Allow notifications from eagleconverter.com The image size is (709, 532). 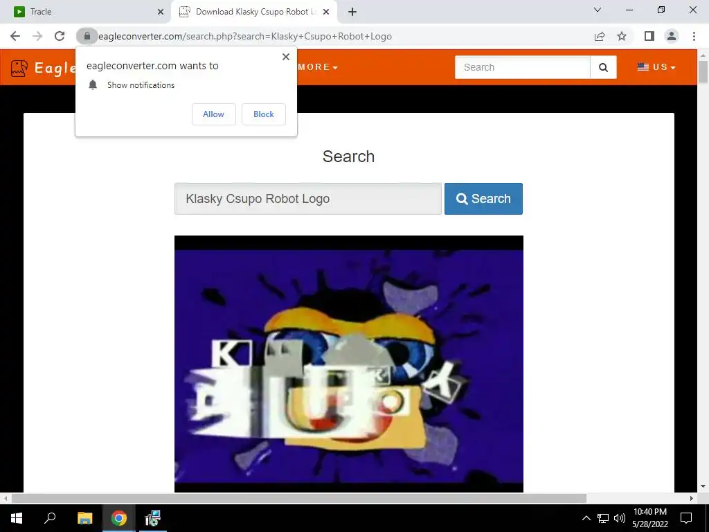[213, 114]
